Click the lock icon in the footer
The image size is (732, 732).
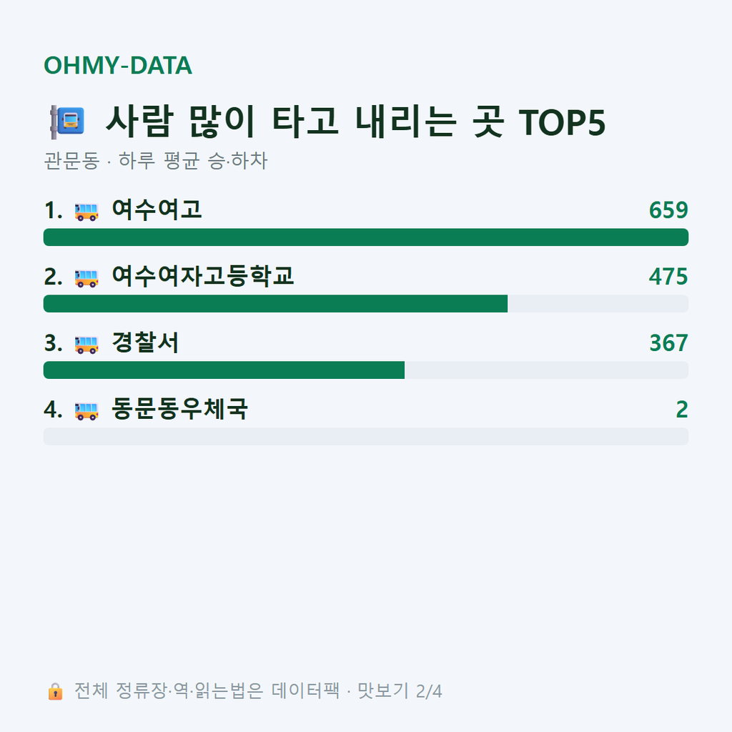tap(55, 691)
